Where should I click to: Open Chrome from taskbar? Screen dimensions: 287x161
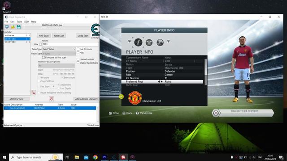(95, 157)
